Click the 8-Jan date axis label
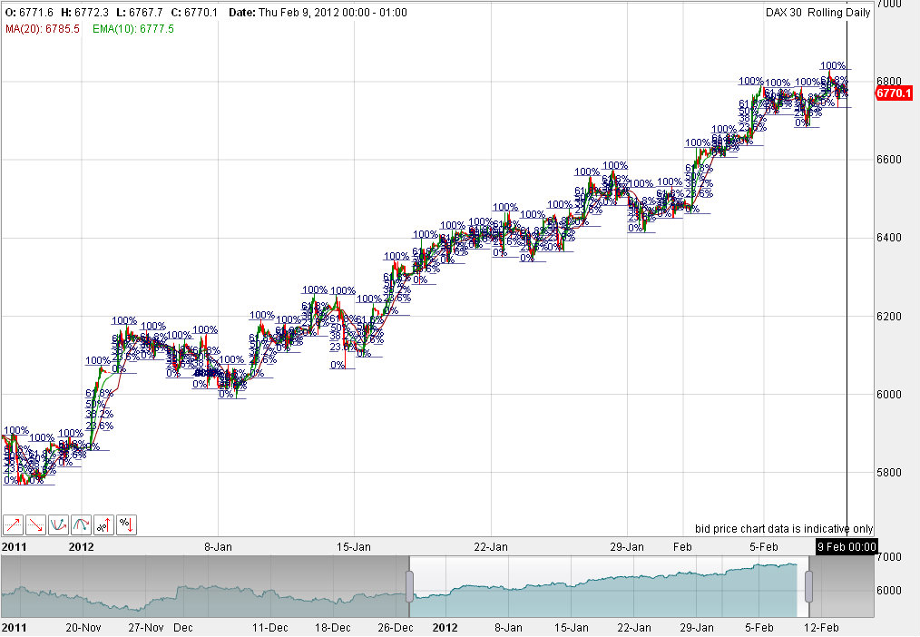This screenshot has height=637, width=920. click(218, 547)
